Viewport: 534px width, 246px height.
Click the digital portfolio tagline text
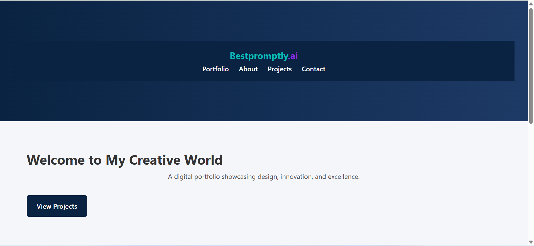click(x=263, y=177)
